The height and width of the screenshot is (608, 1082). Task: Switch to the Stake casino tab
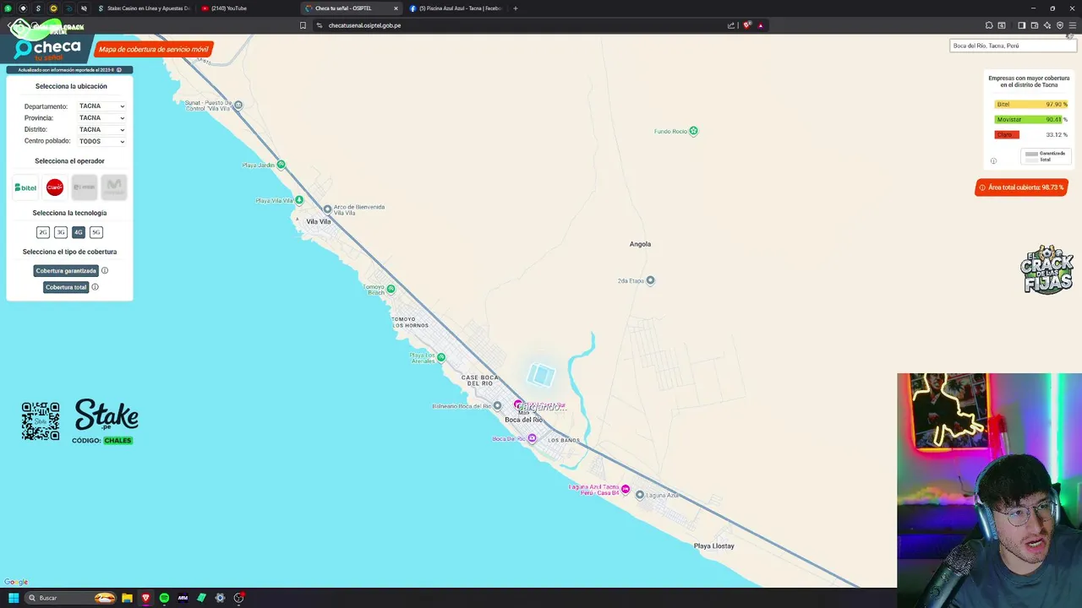[x=144, y=8]
